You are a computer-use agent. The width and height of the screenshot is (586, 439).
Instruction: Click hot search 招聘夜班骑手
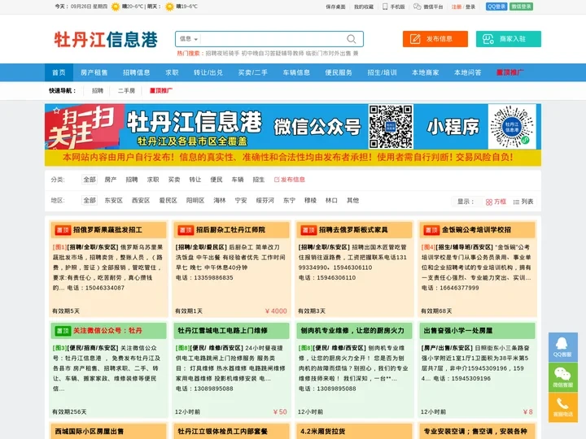pos(222,54)
